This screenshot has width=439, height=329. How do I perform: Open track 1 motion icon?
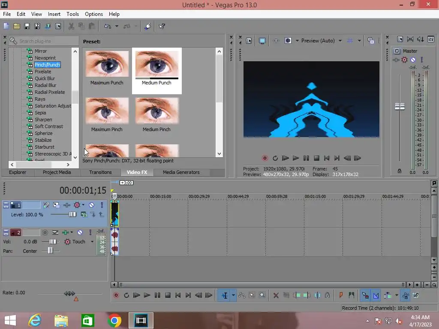[56, 205]
